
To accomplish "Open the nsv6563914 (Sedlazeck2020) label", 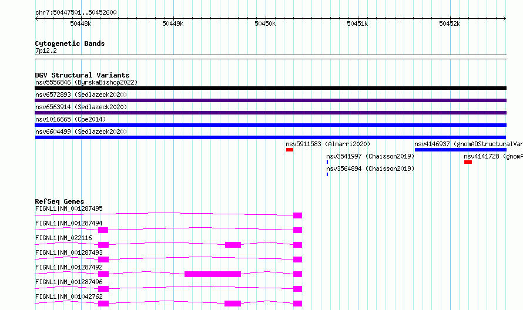I will coord(81,107).
